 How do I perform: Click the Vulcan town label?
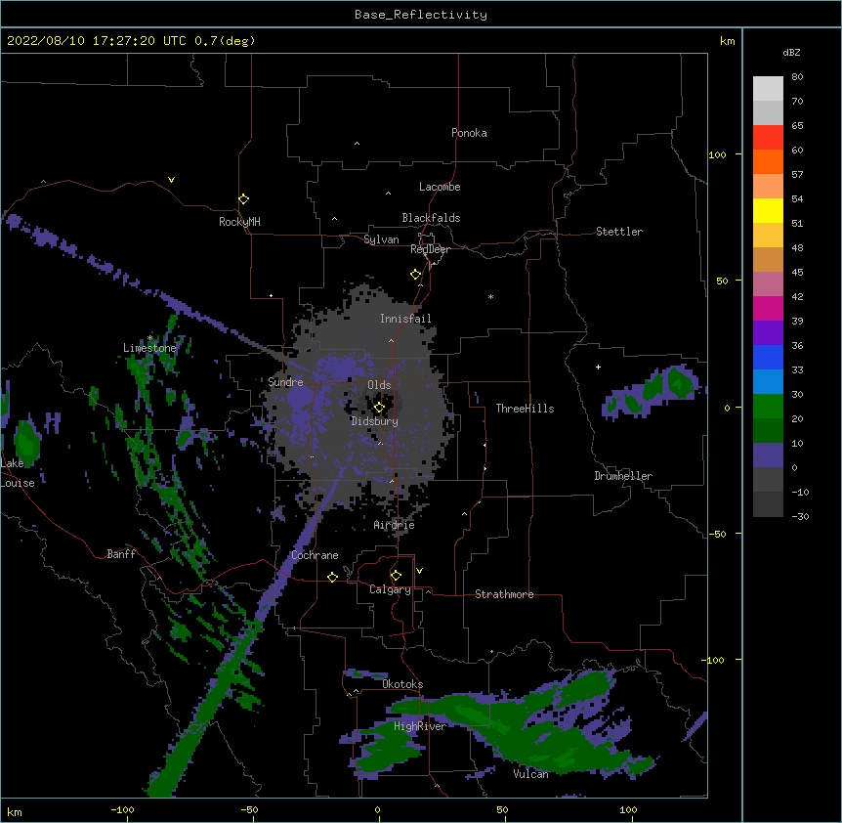click(530, 774)
